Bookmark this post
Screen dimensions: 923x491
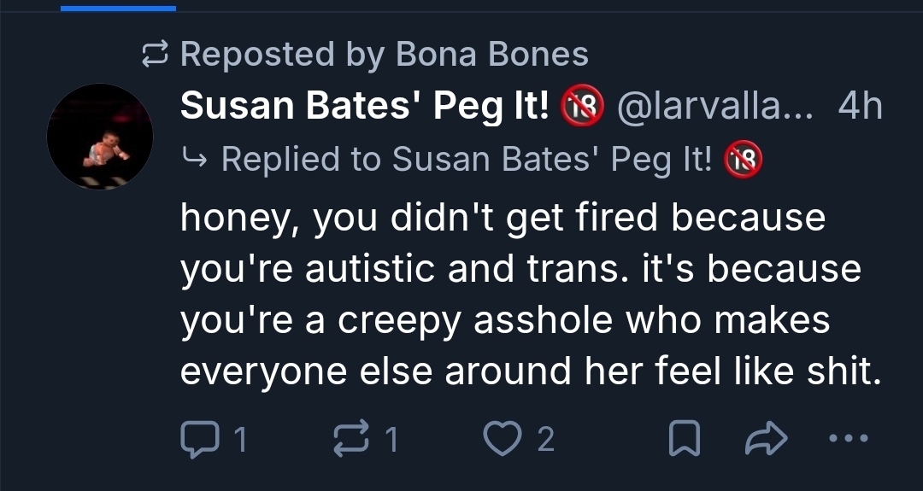point(683,440)
